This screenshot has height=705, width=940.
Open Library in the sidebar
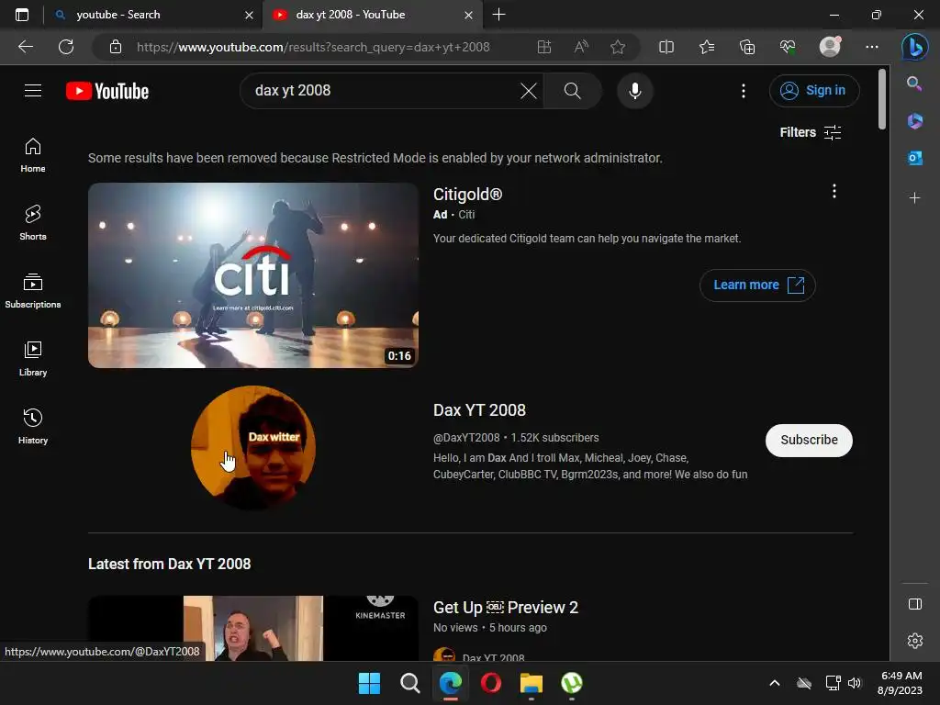click(33, 359)
